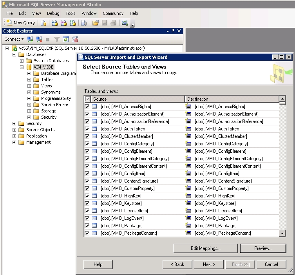
Task: Expand the Server Objects node
Action: coord(14,130)
